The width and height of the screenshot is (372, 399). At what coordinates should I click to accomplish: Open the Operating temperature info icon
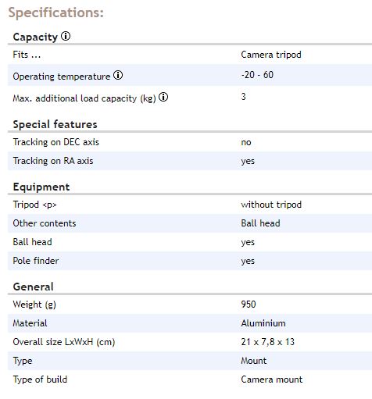click(118, 75)
